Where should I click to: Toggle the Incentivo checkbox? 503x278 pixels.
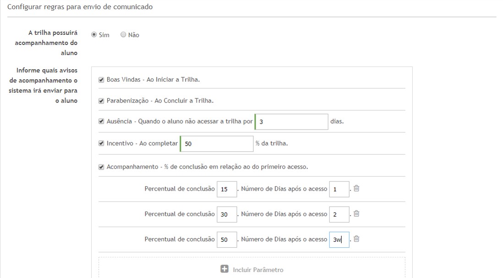coord(101,143)
